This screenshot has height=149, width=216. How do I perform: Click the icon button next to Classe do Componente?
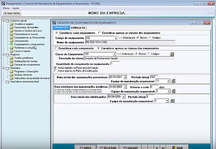pyautogui.click(x=172, y=54)
